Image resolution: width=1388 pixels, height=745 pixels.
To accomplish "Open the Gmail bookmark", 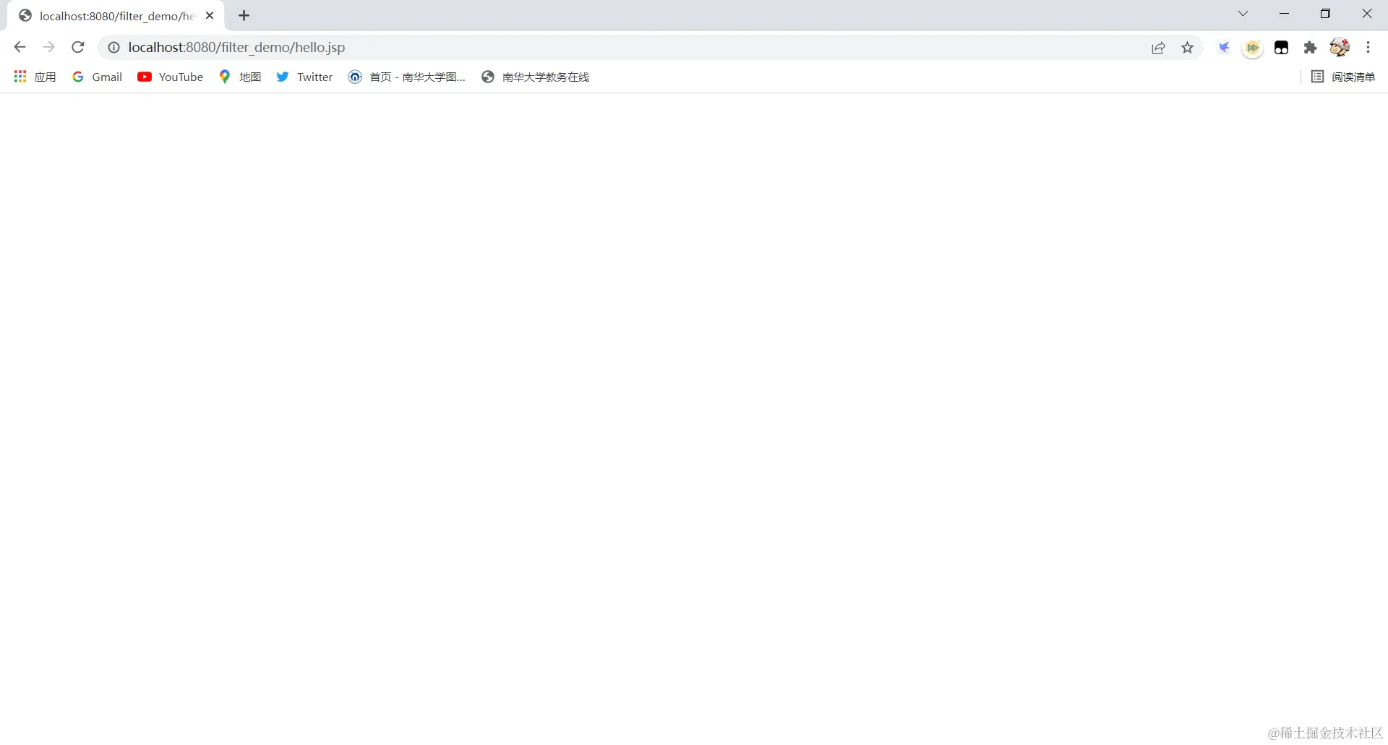I will click(97, 77).
